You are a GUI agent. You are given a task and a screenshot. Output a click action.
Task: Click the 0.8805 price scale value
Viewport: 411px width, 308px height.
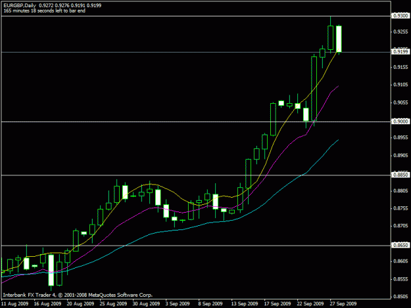click(400, 191)
